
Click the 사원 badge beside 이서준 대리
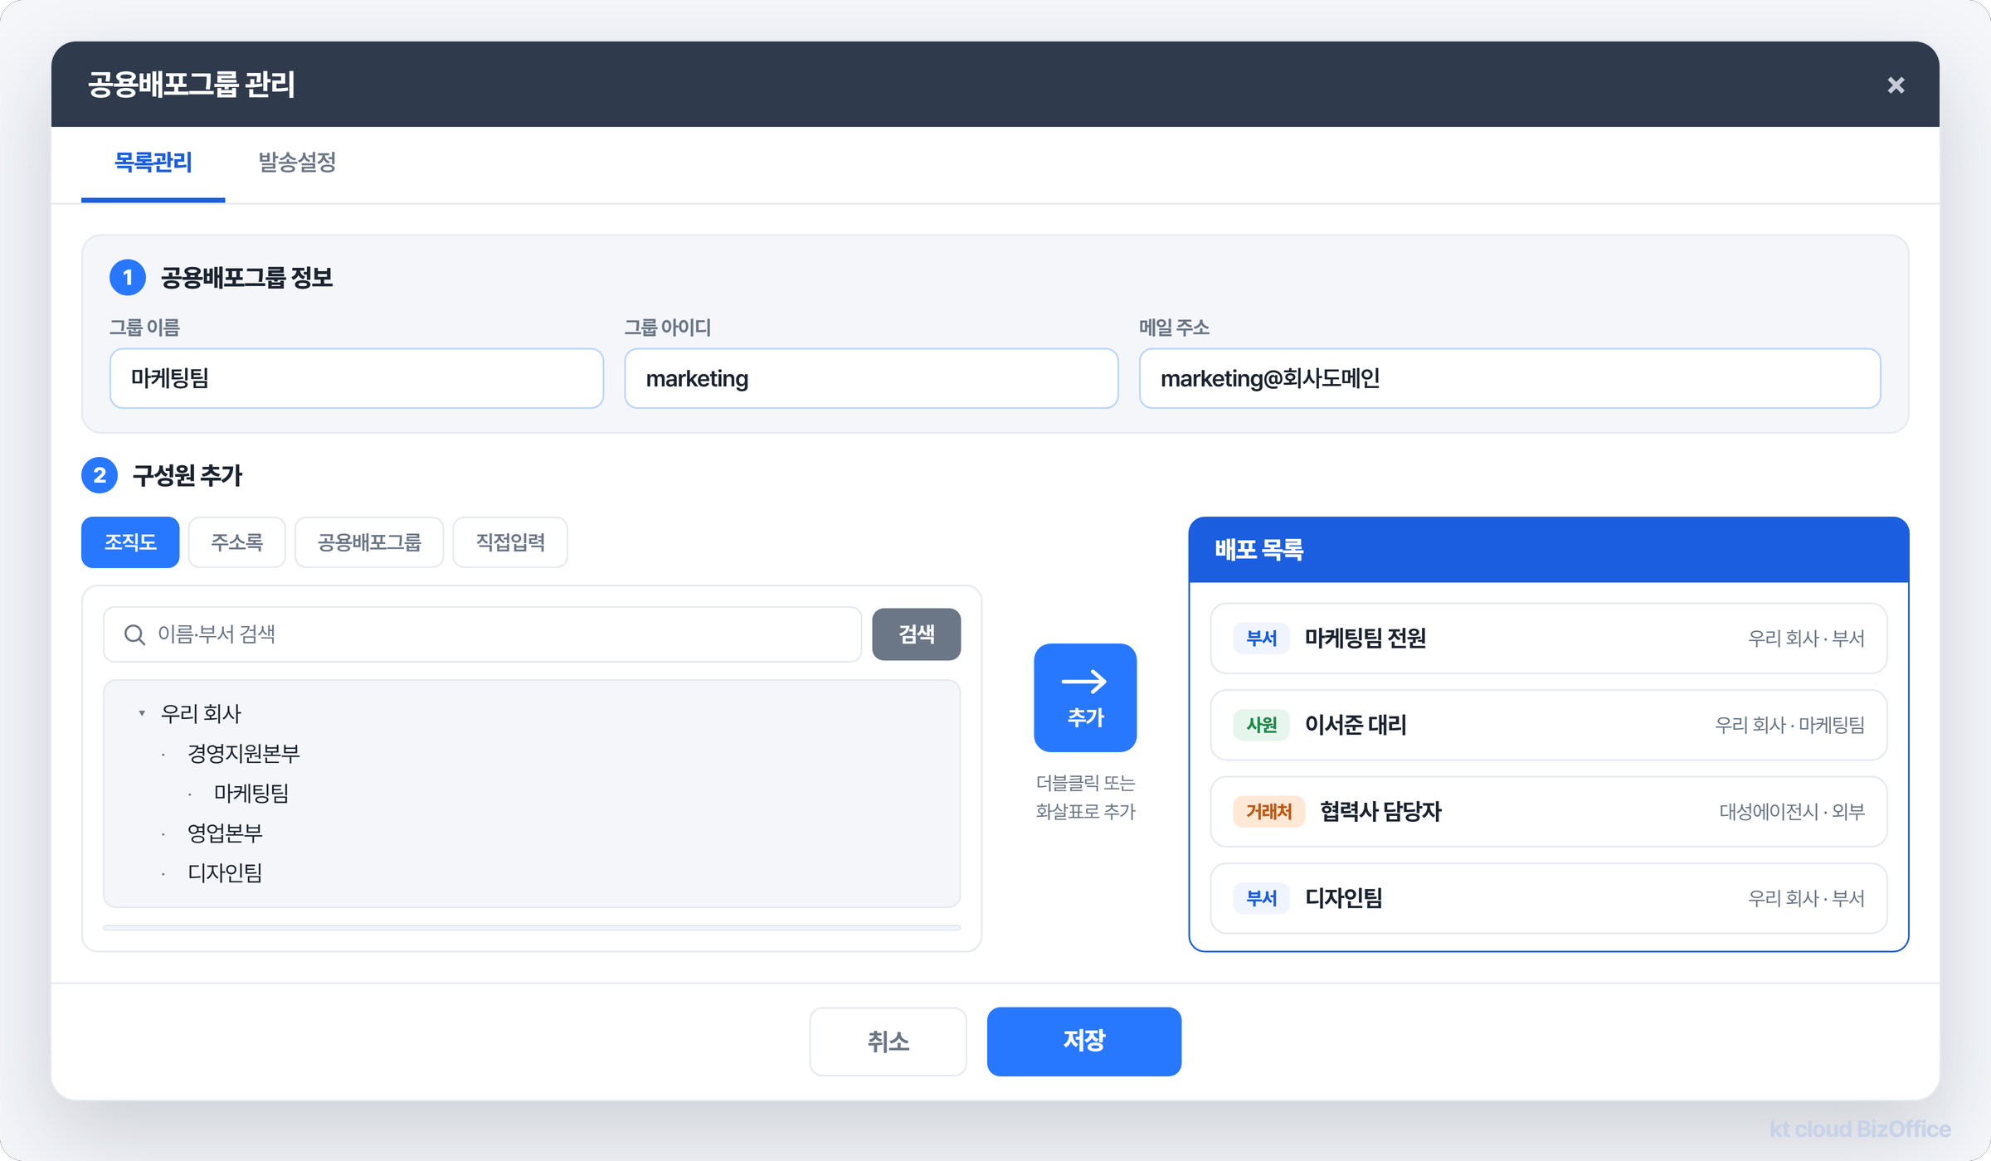[x=1261, y=725]
